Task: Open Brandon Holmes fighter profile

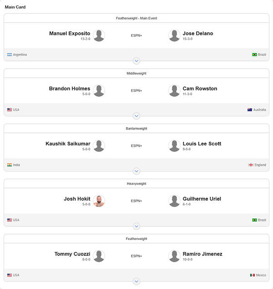Action: (x=70, y=89)
